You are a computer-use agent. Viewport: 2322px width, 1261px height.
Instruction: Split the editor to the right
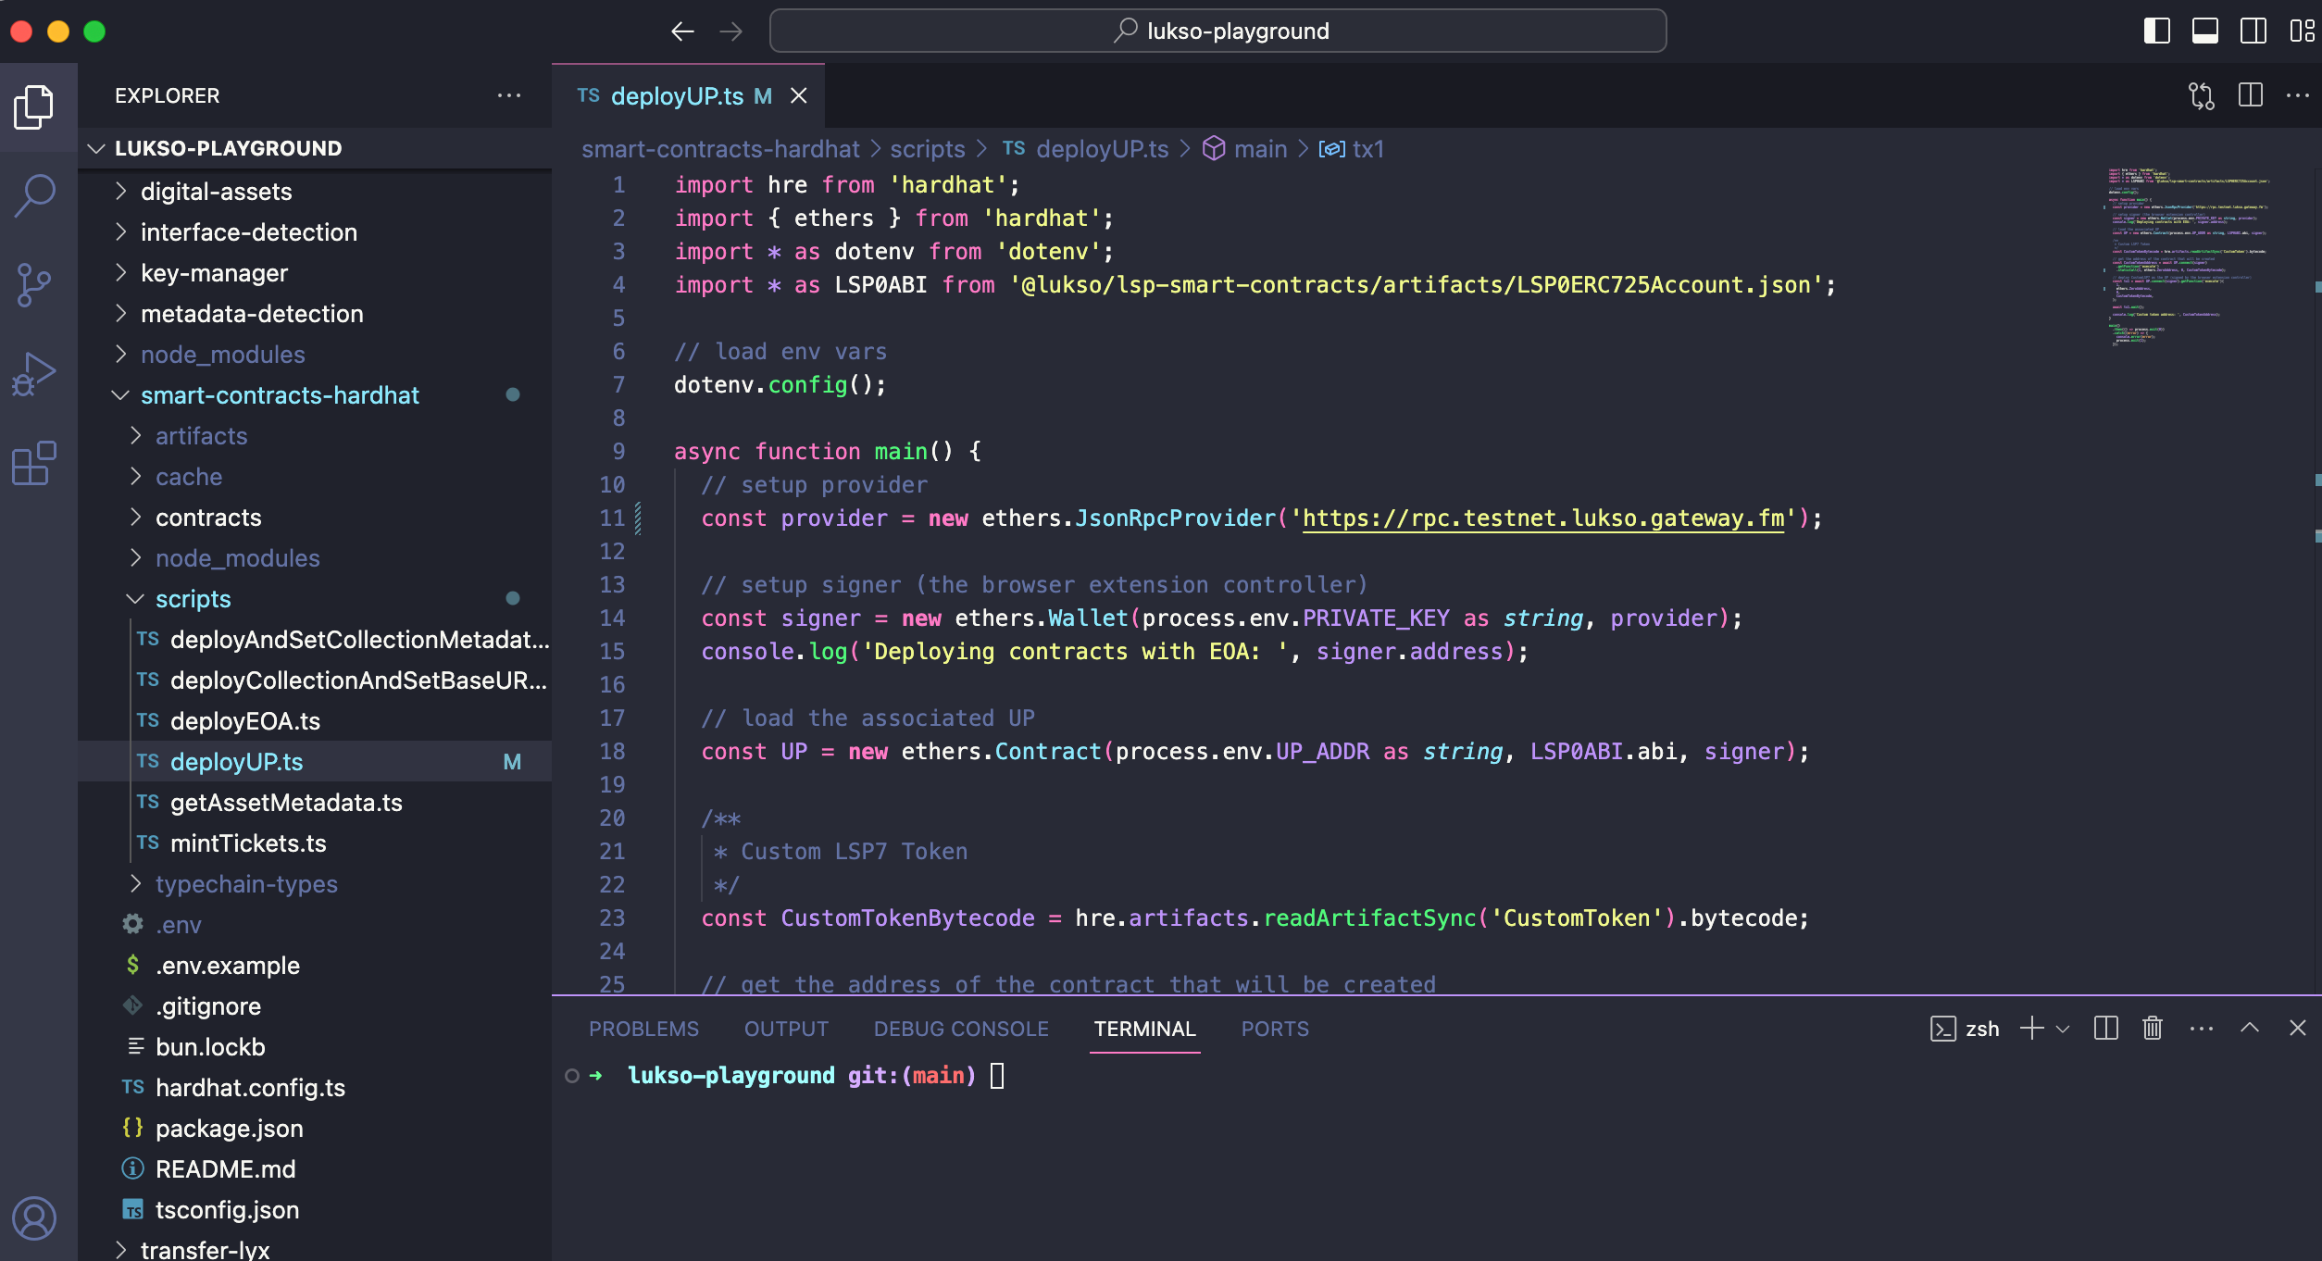click(2250, 95)
